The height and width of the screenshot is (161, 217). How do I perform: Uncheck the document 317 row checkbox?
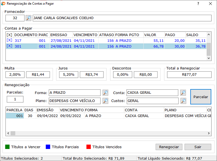point(9,41)
